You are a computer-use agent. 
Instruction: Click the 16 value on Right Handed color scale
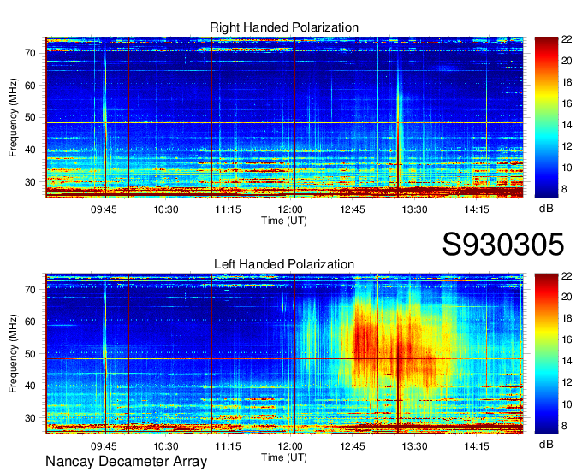[567, 103]
